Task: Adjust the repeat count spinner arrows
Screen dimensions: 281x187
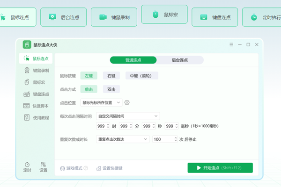Action: (176, 139)
